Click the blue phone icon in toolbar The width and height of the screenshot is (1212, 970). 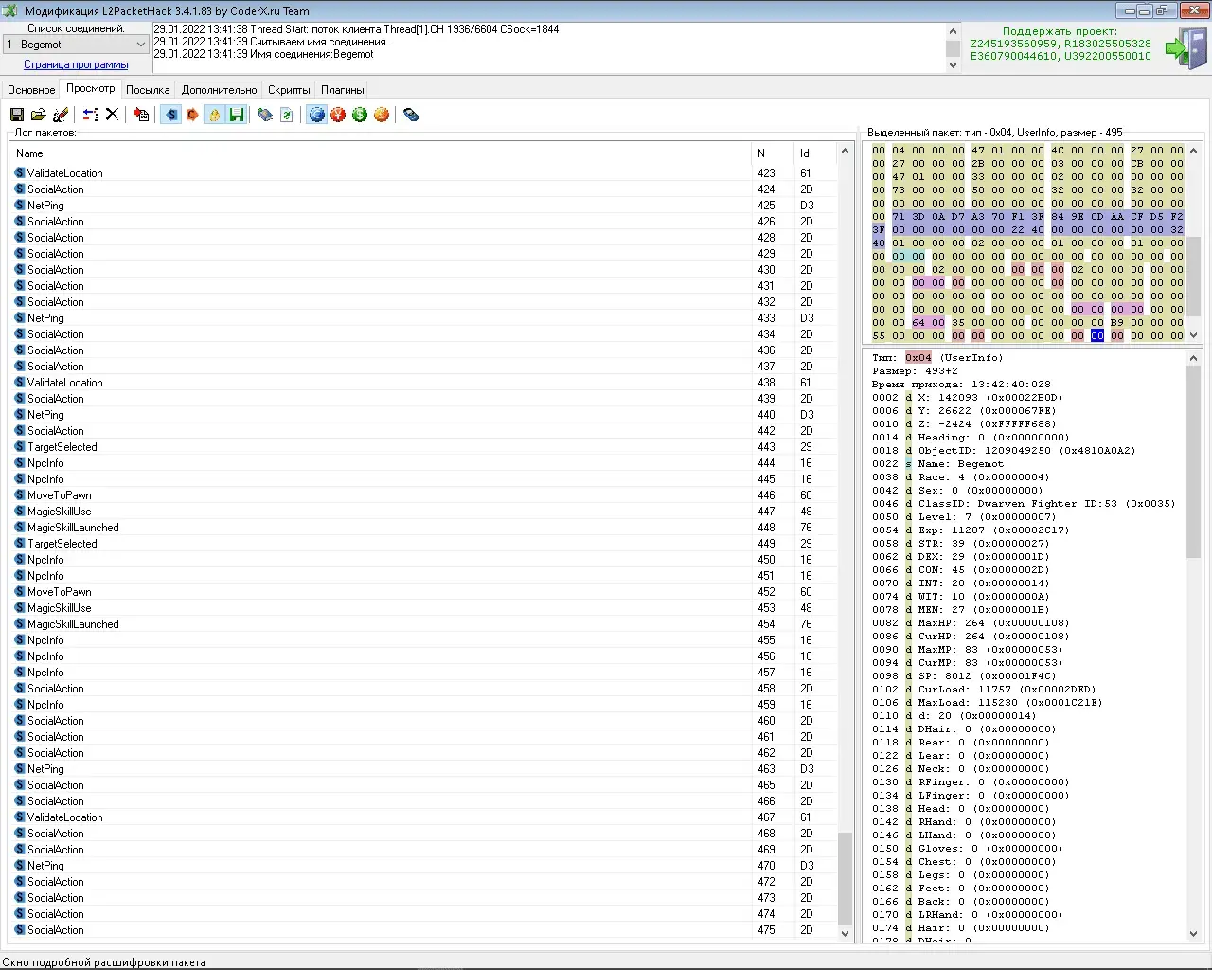411,115
